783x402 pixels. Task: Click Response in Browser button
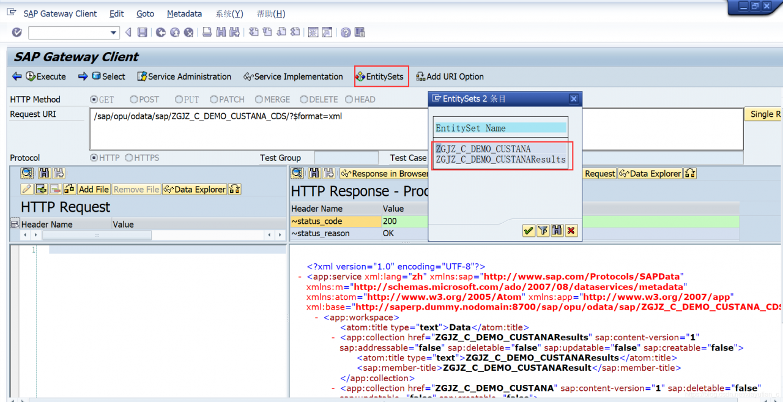tap(385, 174)
